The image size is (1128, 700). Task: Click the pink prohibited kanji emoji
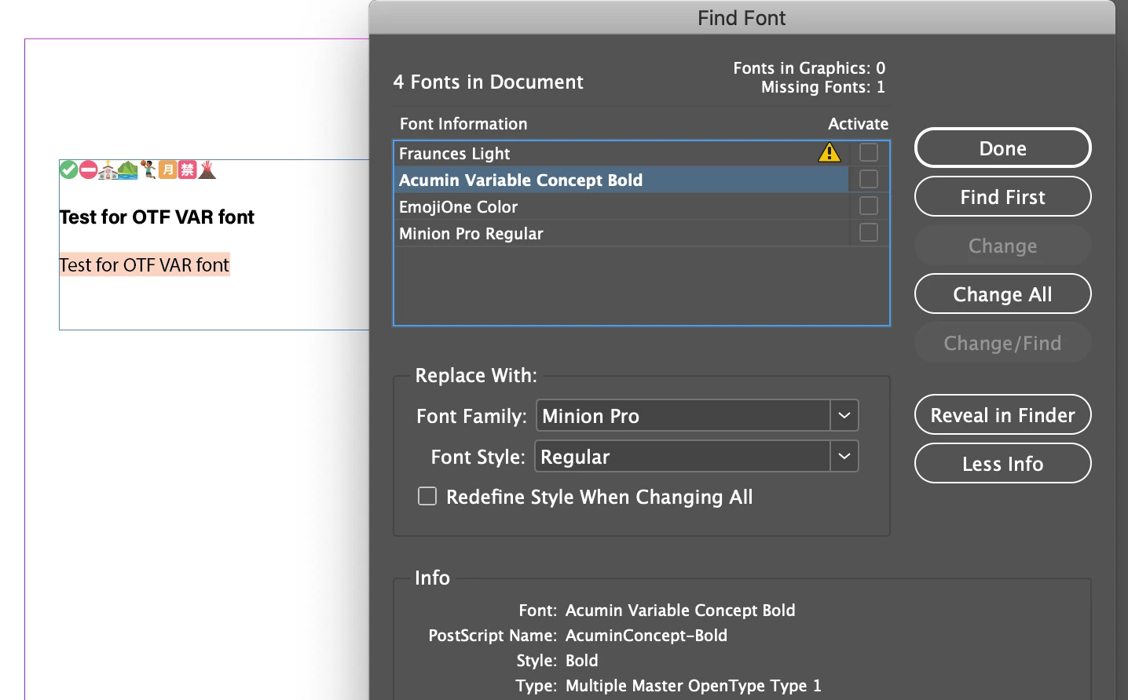(x=187, y=170)
